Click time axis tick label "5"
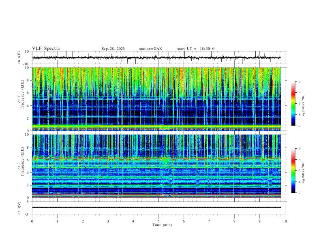 tap(158, 221)
